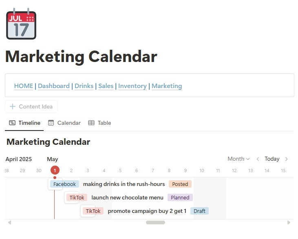
Task: Click the Planned status tag
Action: click(180, 197)
